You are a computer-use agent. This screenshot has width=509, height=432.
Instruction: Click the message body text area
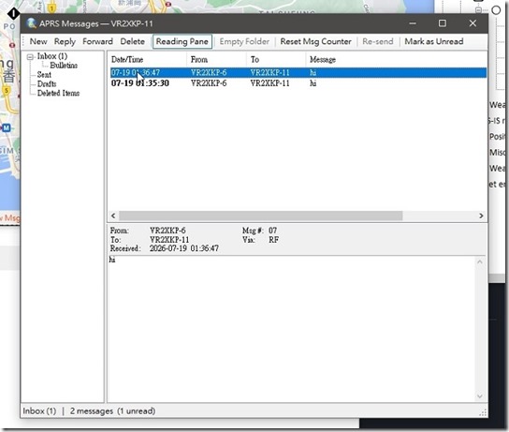click(x=292, y=329)
